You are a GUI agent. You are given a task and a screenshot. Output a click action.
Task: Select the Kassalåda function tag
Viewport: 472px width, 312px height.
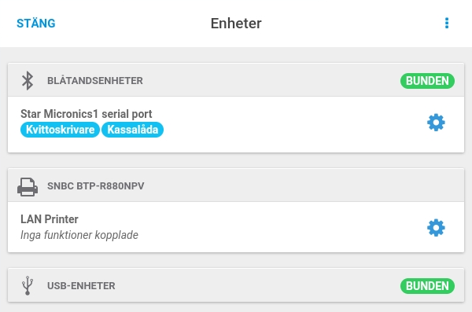coord(132,130)
